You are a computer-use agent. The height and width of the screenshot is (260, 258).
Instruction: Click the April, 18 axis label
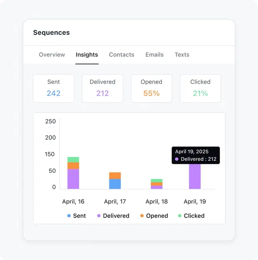tap(156, 202)
